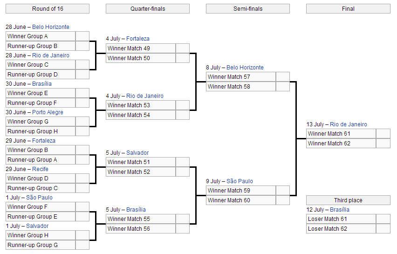The width and height of the screenshot is (397, 254).
Task: Select the Round of 16 column header
Action: coord(47,9)
